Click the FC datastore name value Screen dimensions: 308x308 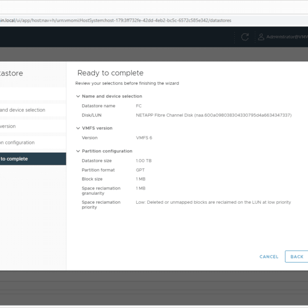(x=138, y=106)
